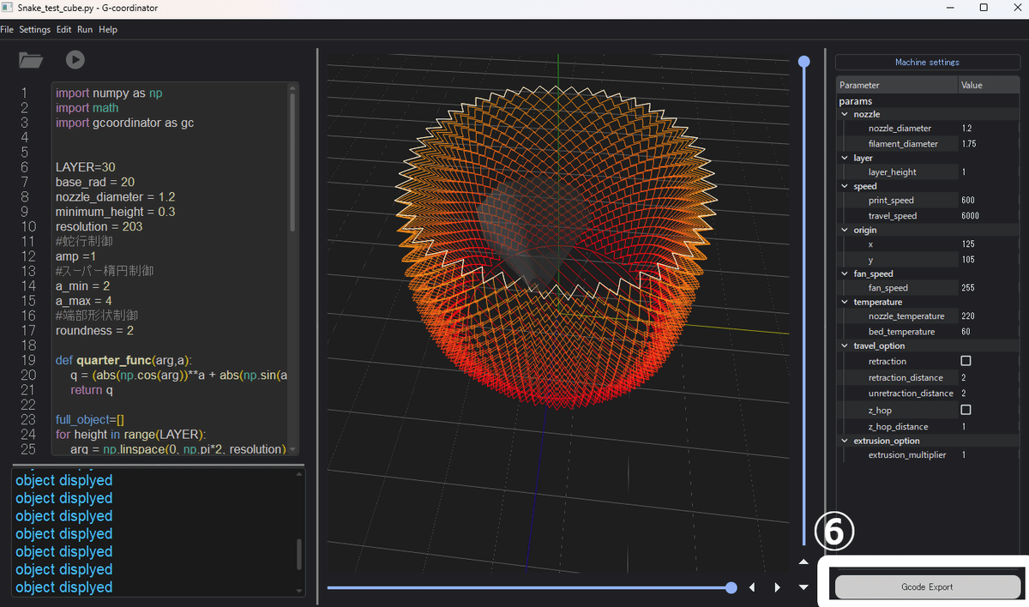Viewport: 1029px width, 607px height.
Task: Click the code line "base_rad = 20"
Action: [94, 182]
